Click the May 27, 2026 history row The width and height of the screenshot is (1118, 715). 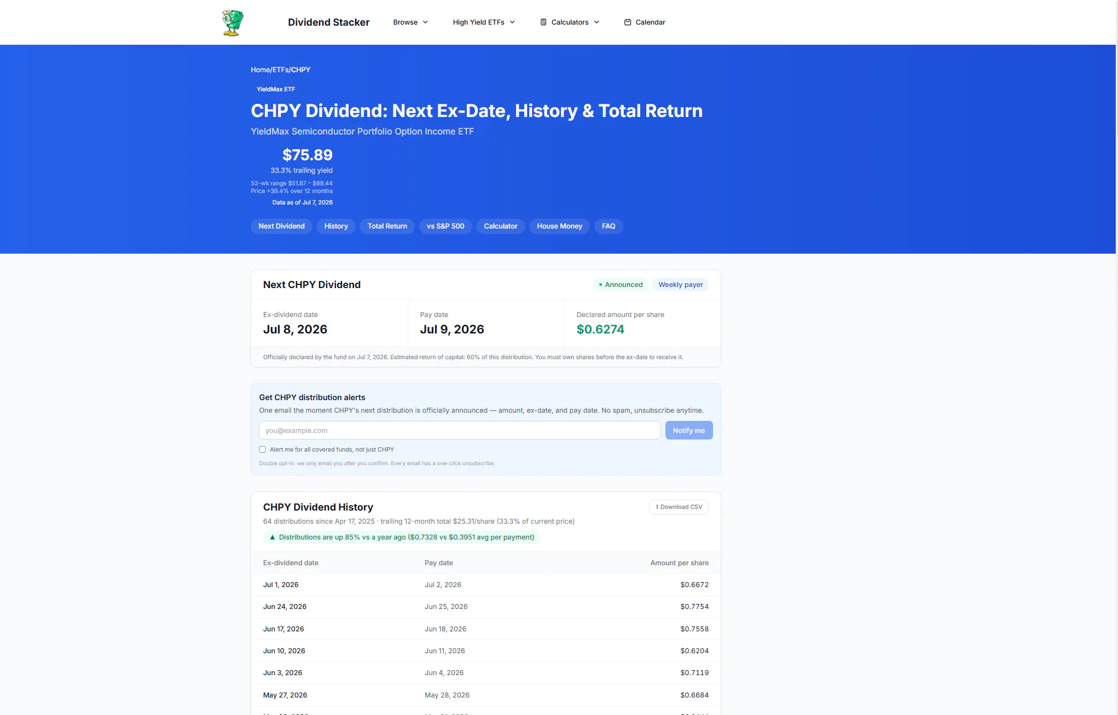click(486, 695)
